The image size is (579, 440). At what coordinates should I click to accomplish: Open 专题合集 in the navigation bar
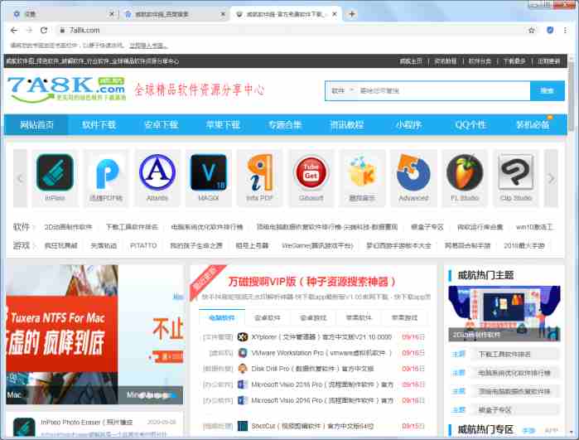(x=285, y=124)
